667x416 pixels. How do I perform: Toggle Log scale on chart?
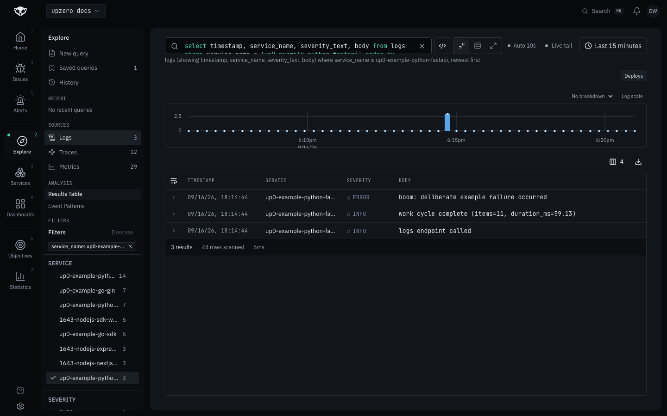coord(632,96)
